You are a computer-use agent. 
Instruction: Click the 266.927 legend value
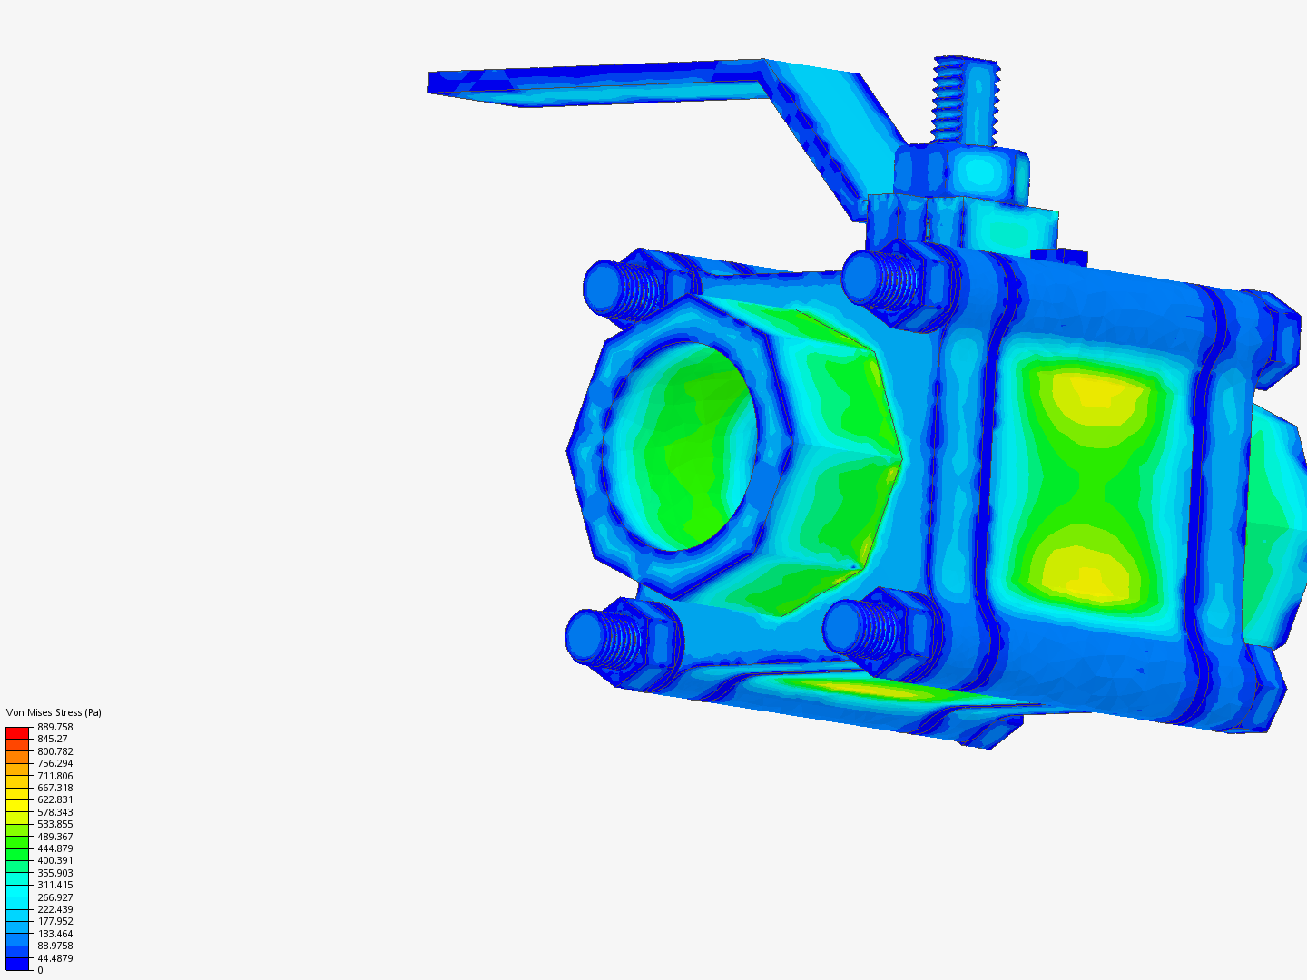55,897
